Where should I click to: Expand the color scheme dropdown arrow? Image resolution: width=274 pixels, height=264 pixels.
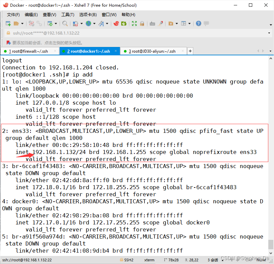(x=81, y=23)
